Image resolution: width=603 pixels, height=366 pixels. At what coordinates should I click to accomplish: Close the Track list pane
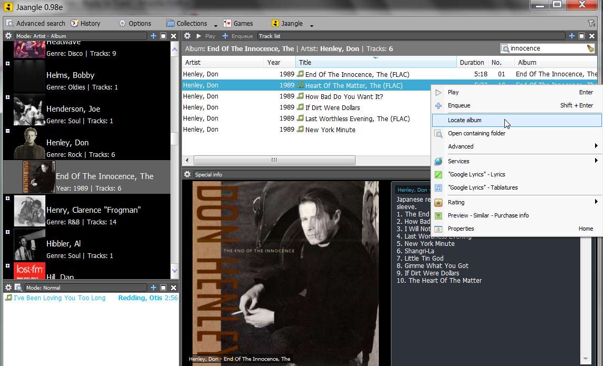[x=592, y=36]
